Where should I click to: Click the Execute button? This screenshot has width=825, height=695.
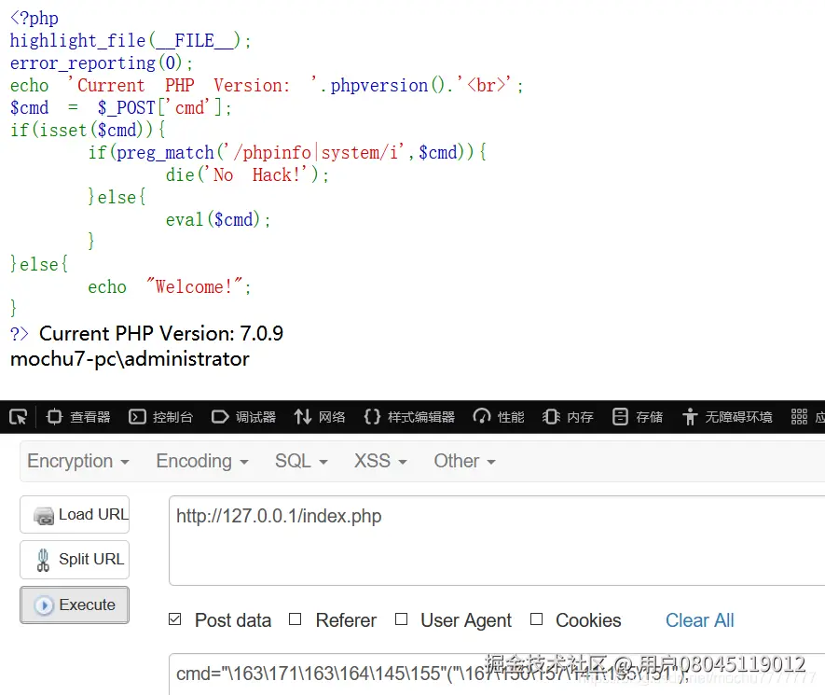(x=75, y=605)
